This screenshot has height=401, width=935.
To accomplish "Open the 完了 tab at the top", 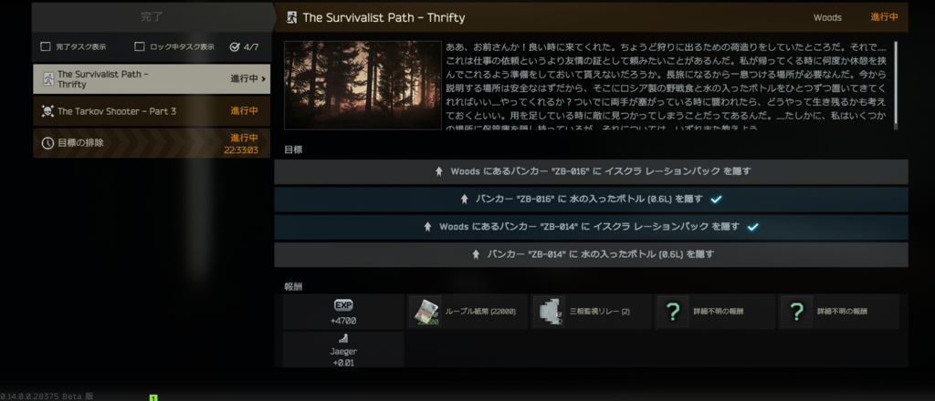I will (x=152, y=16).
